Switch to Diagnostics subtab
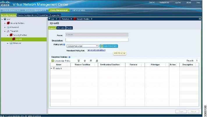Screen dimensions: 207x117 55,15
